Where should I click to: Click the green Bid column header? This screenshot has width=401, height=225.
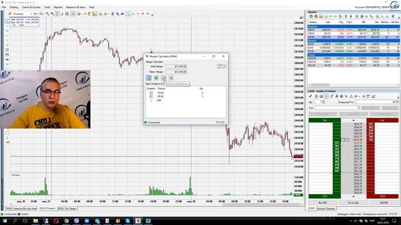pyautogui.click(x=325, y=120)
